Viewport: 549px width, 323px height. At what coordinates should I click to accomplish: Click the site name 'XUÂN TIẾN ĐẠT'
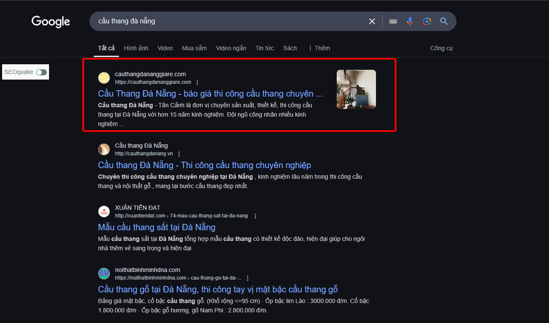(x=138, y=208)
